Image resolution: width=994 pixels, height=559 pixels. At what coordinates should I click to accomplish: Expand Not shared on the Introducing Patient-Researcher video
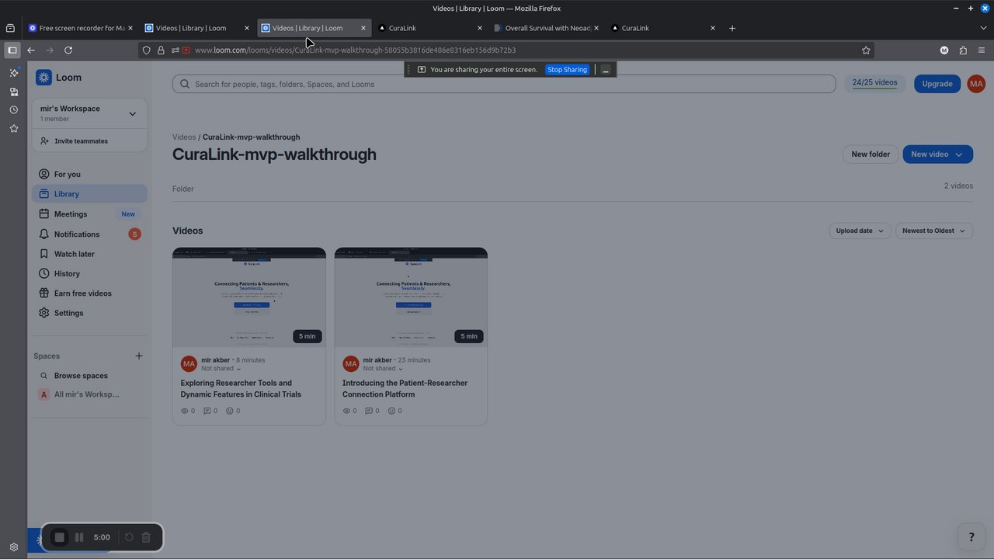pos(383,369)
